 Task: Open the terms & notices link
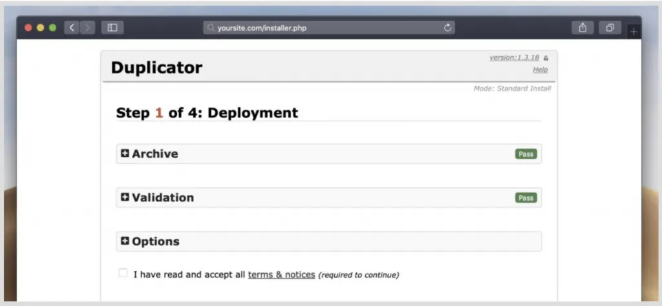point(281,274)
